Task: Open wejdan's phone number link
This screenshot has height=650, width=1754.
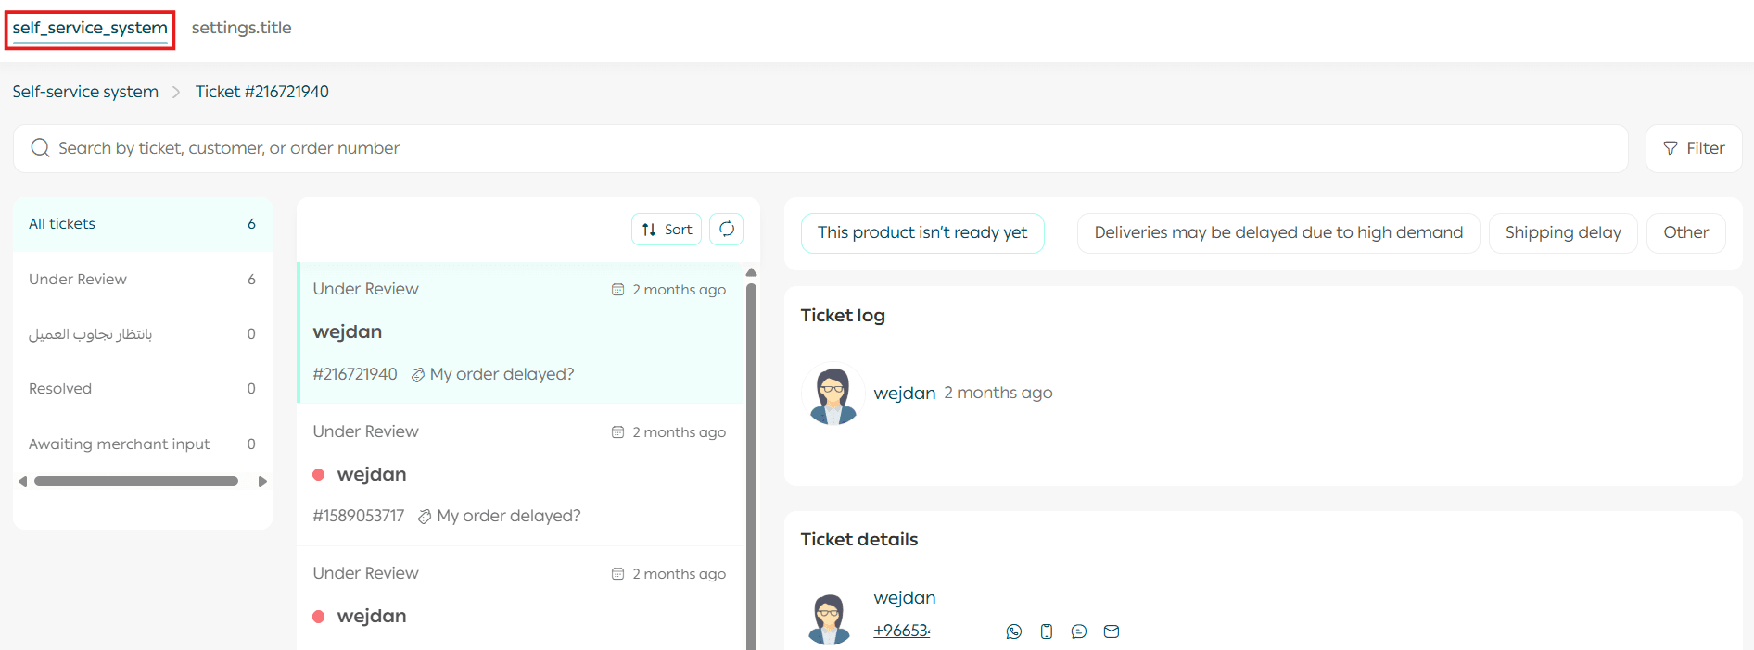Action: [901, 631]
